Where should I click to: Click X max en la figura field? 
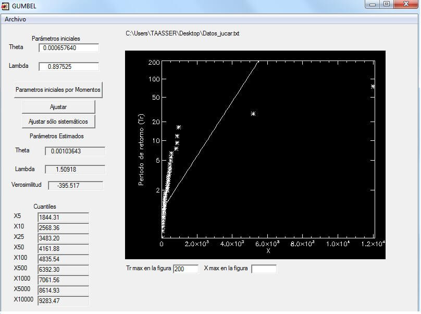tap(264, 269)
